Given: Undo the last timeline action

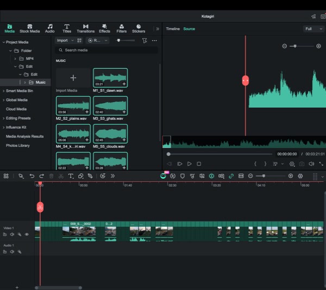Looking at the screenshot, I should pyautogui.click(x=32, y=176).
